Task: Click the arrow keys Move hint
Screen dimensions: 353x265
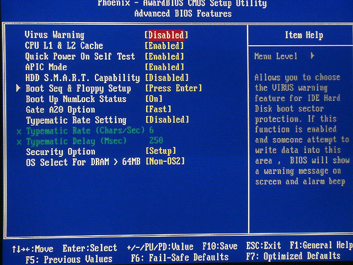Action: [33, 249]
